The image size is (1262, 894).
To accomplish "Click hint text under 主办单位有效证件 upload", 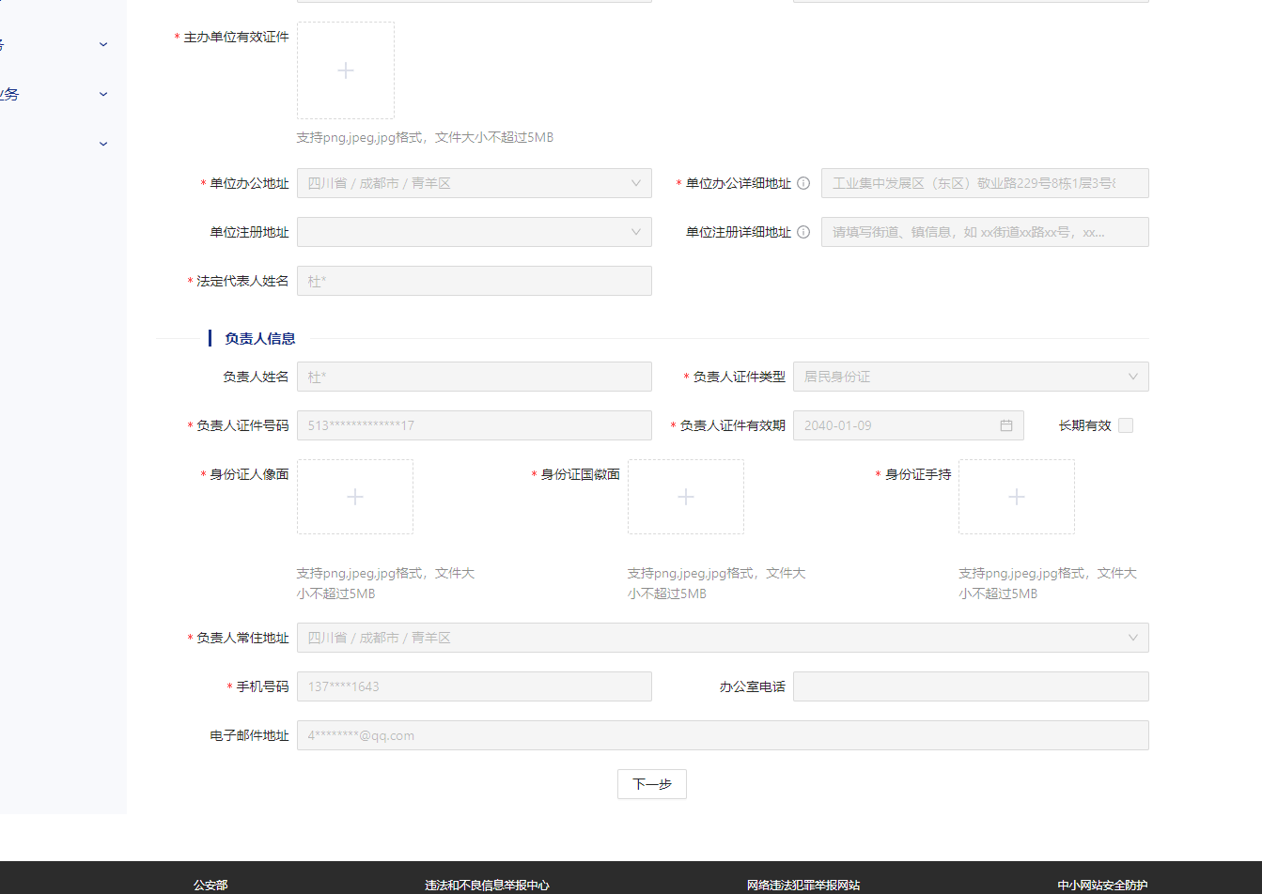I will pyautogui.click(x=425, y=137).
